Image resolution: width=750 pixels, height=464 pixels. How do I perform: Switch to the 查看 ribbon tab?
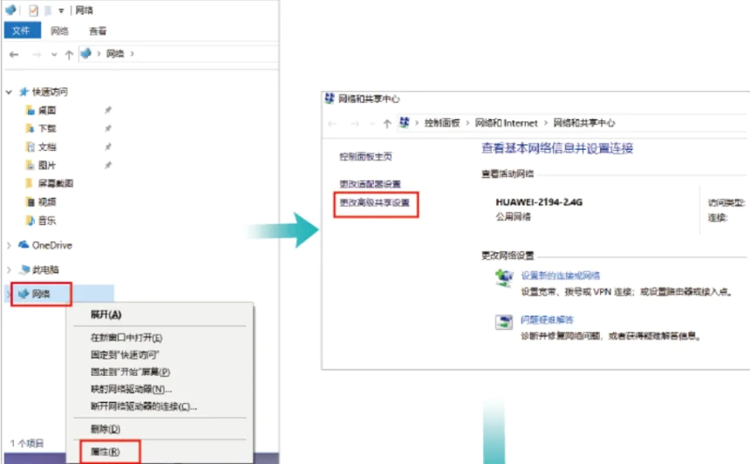click(98, 31)
